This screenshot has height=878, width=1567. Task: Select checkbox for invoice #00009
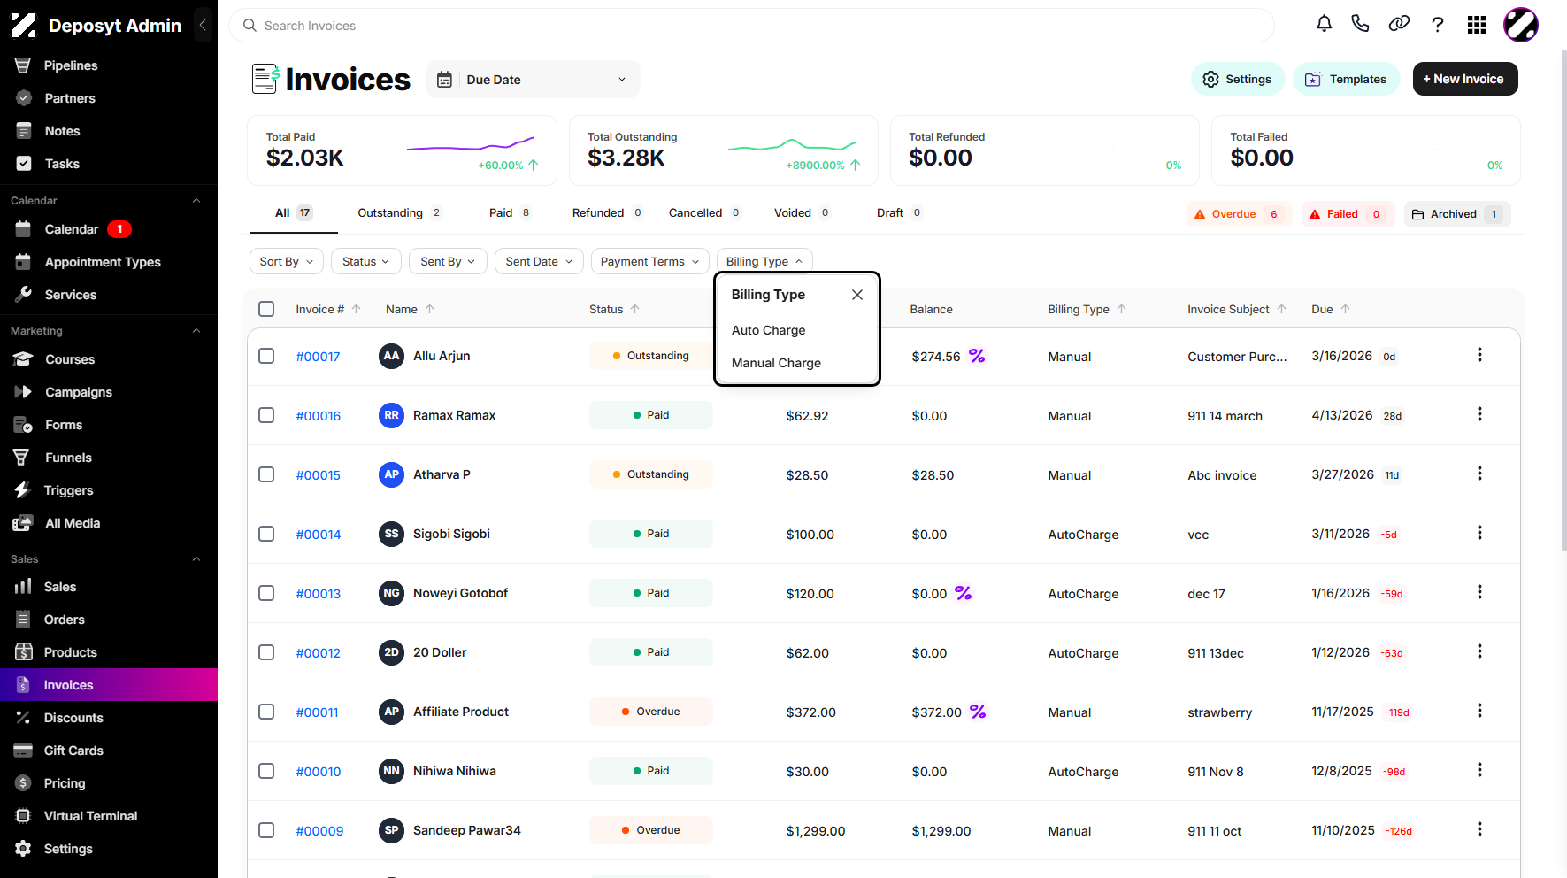[266, 830]
